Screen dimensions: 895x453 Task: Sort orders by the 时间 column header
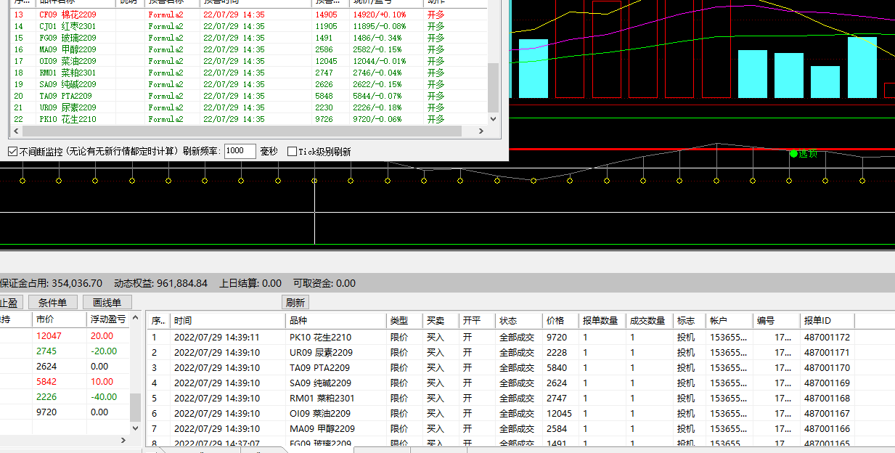pos(228,320)
